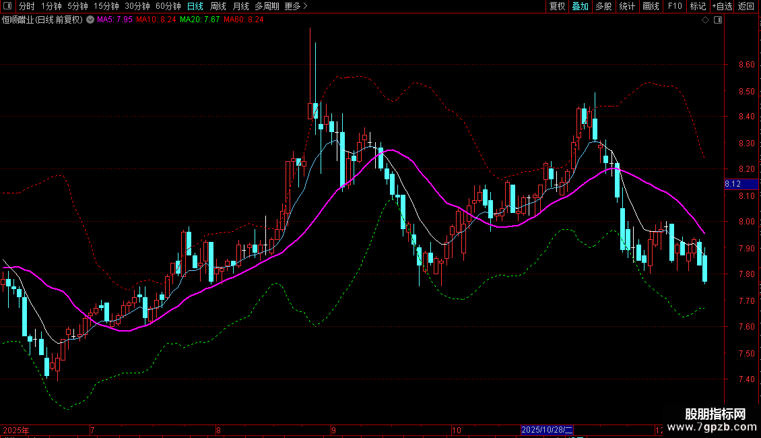Click month 7 on the time axis
The image size is (761, 438).
click(92, 430)
